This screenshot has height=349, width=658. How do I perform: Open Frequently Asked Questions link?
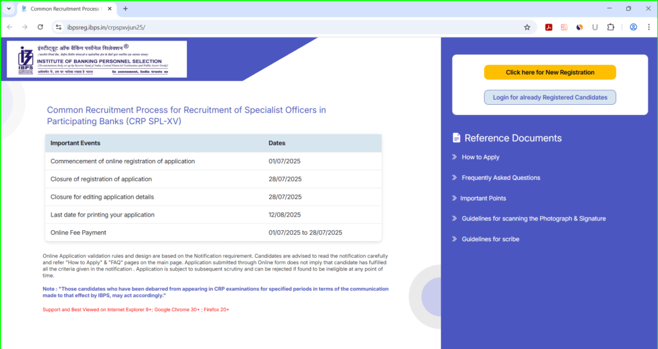tap(501, 177)
